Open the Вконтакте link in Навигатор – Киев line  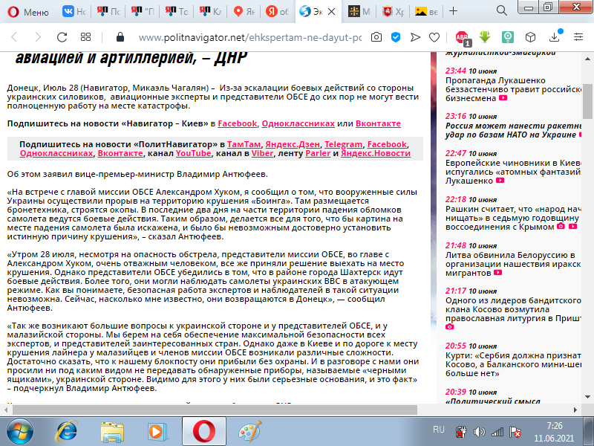coord(378,123)
